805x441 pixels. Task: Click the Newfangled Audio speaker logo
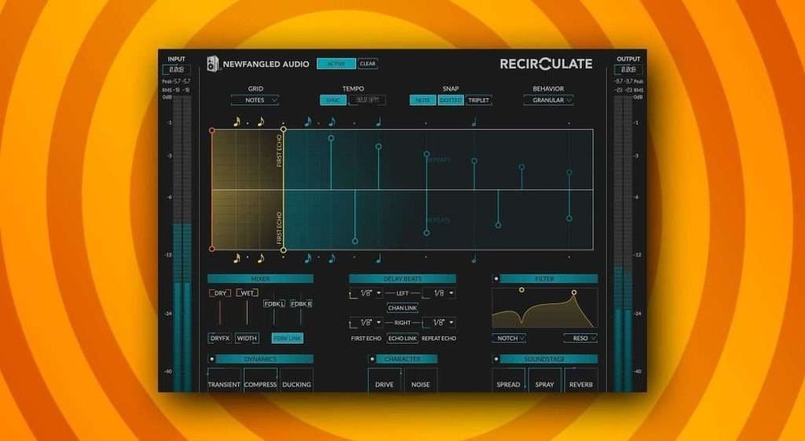[x=213, y=64]
